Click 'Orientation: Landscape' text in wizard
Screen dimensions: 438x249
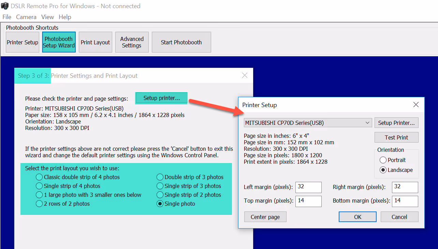coord(53,121)
